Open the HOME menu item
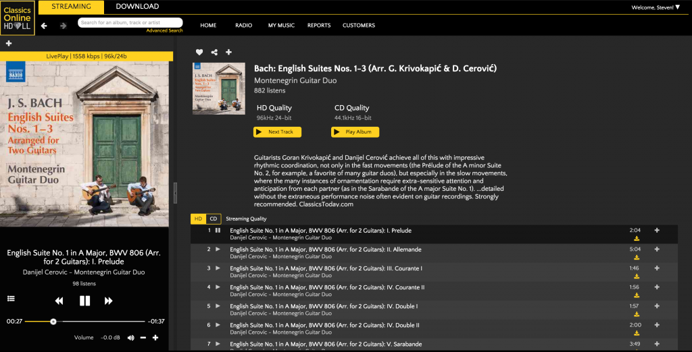 pos(208,26)
